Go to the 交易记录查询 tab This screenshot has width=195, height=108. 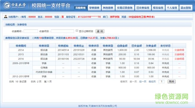(125, 8)
